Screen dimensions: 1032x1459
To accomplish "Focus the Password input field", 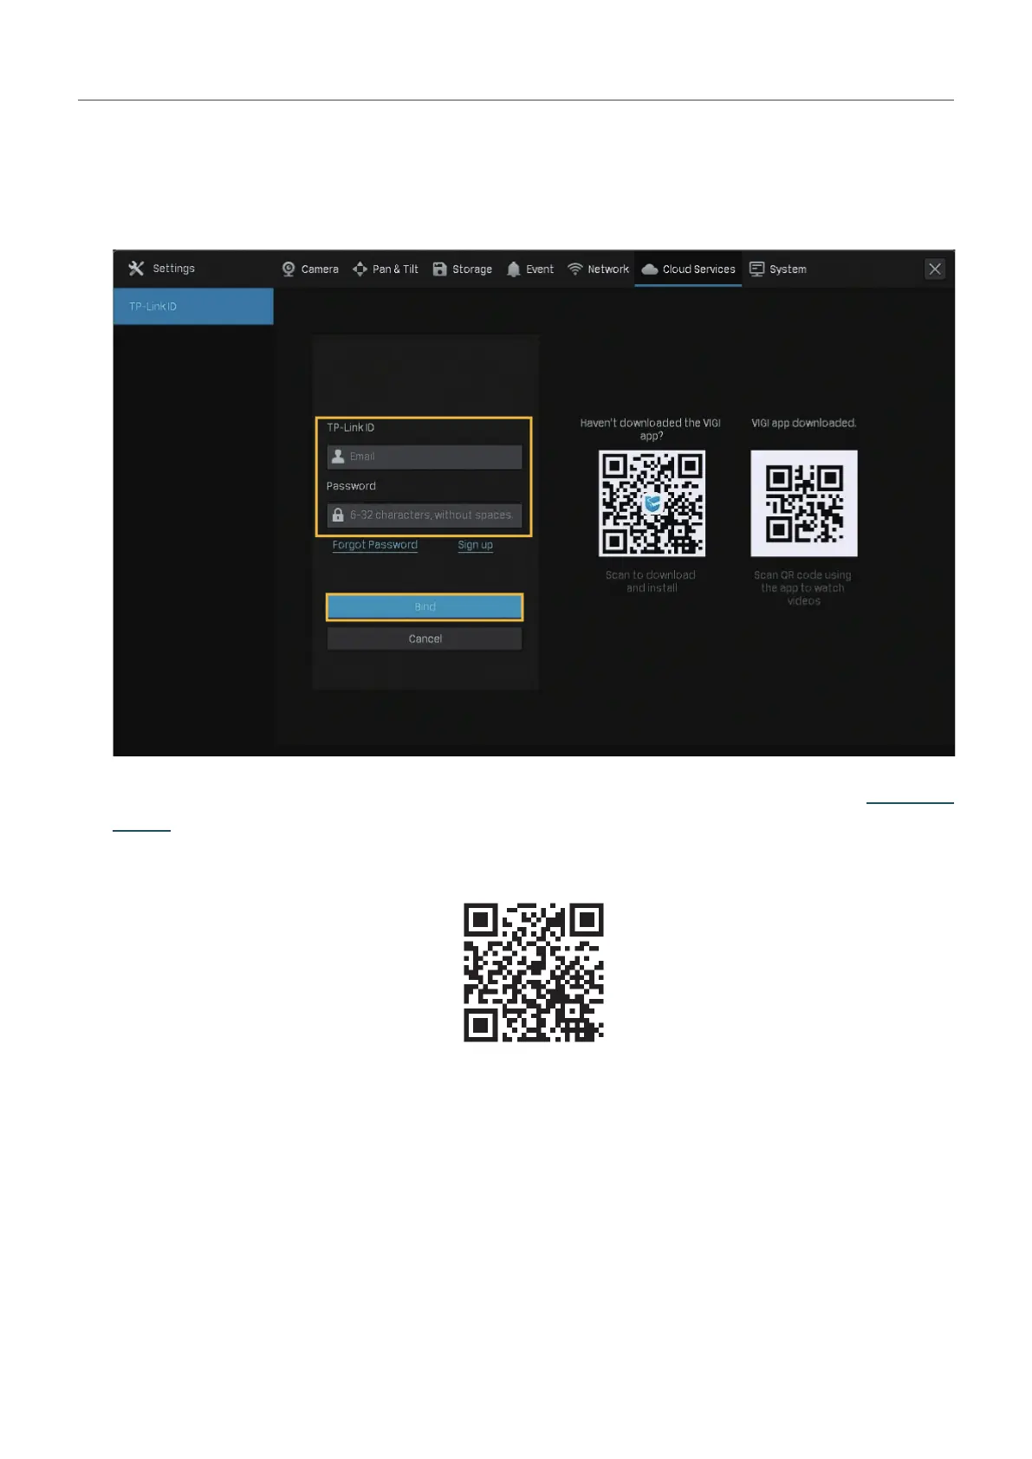I will coord(425,515).
